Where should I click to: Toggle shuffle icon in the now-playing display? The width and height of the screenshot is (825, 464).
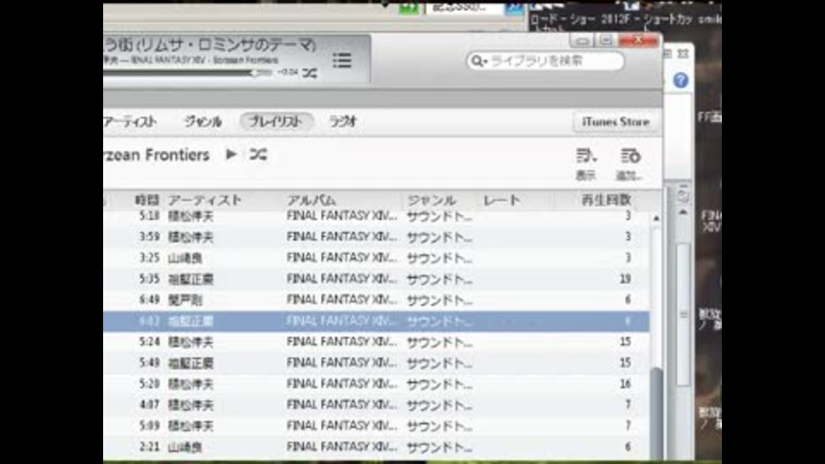click(x=309, y=74)
